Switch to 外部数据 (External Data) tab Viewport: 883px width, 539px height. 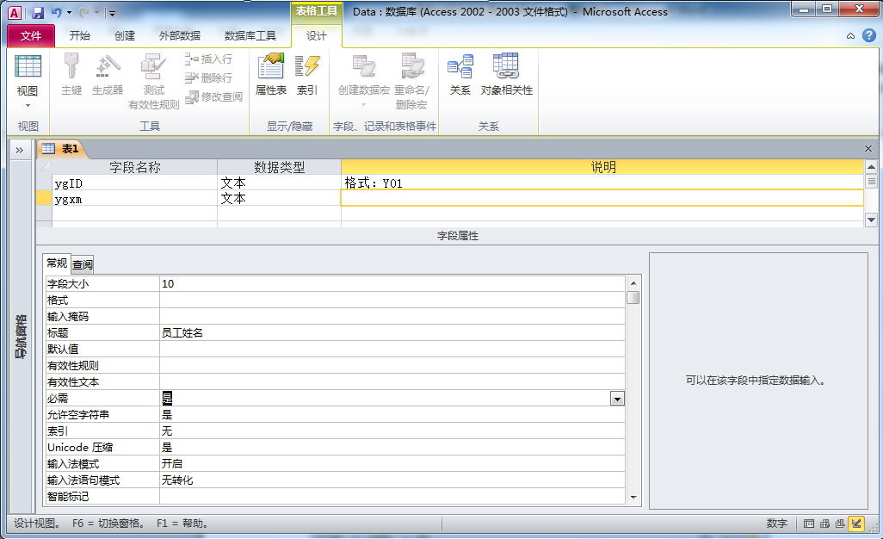point(180,36)
